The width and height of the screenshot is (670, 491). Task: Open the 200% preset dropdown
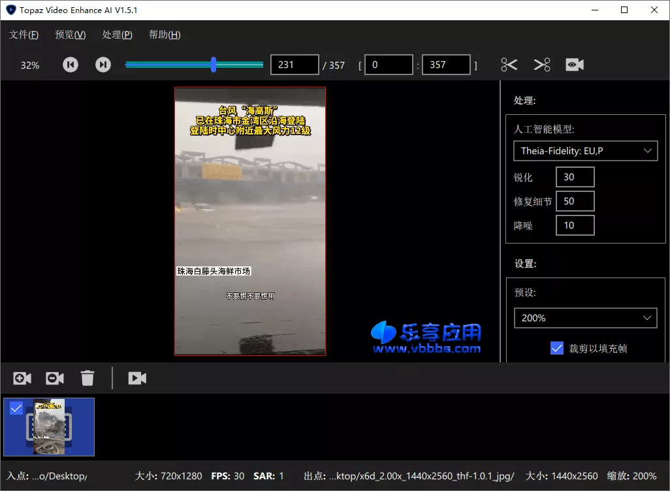click(585, 318)
